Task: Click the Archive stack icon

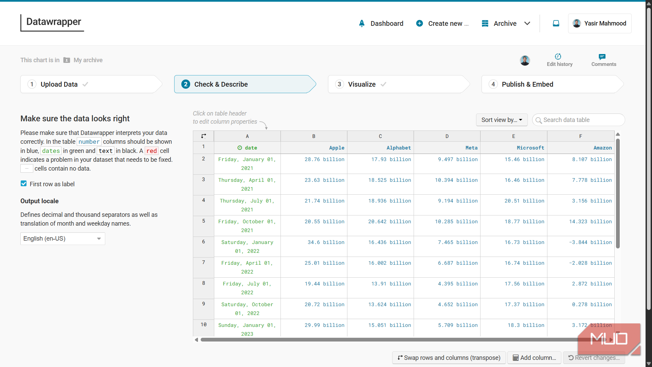Action: point(485,23)
